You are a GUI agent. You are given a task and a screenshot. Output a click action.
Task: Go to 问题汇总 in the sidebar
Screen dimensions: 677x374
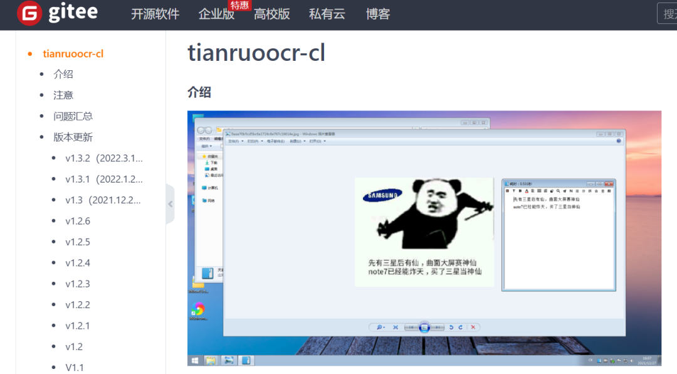click(x=73, y=116)
